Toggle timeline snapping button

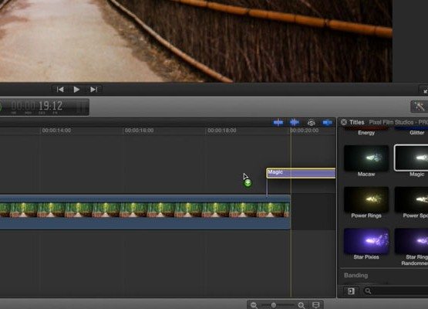(327, 123)
